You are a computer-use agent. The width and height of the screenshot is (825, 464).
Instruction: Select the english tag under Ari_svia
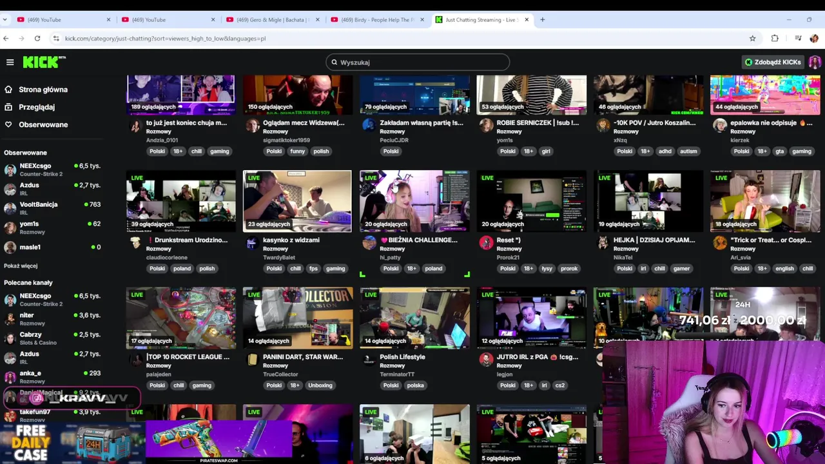click(784, 269)
